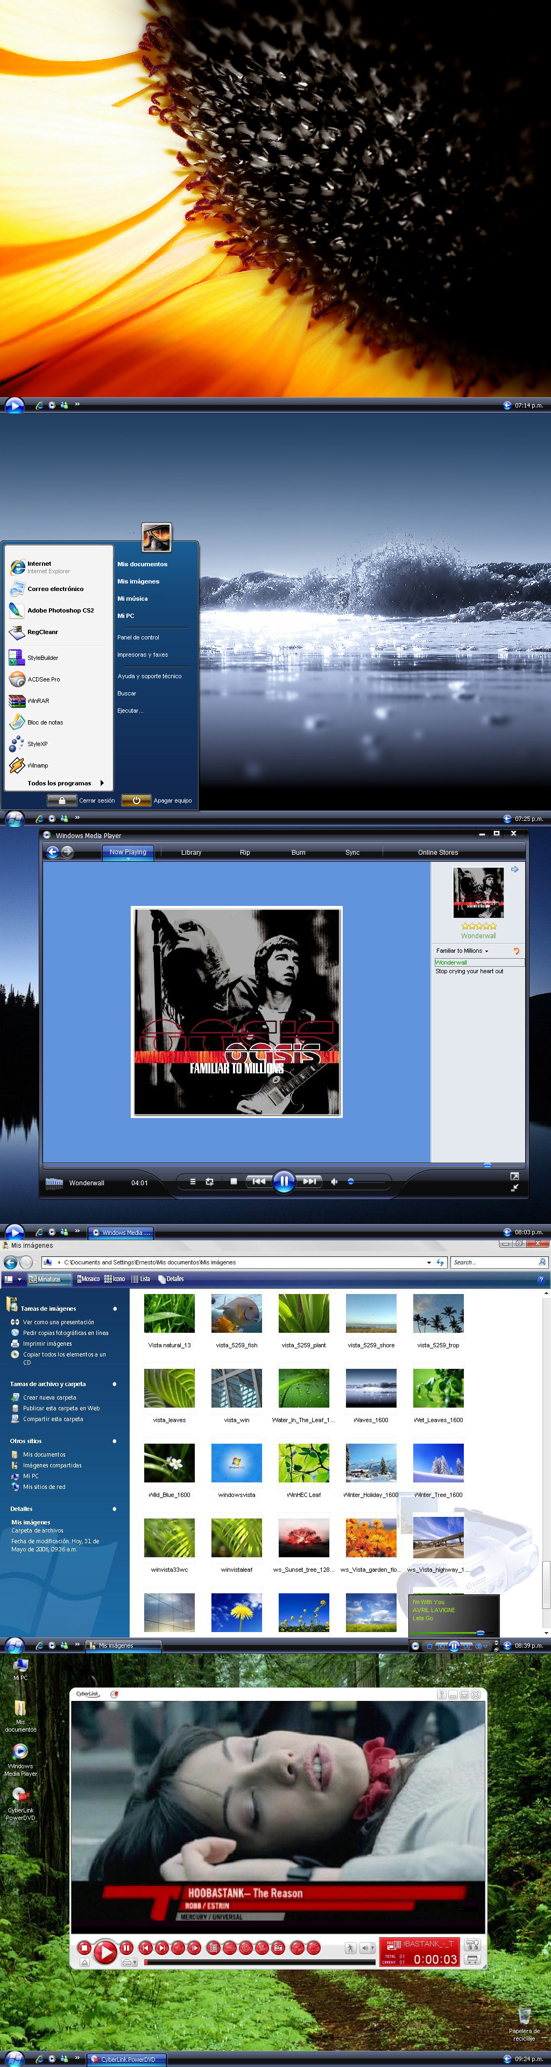Screen dimensions: 551x2067
Task: Open the Familiar to Millions playlist dropdown
Action: 462,951
